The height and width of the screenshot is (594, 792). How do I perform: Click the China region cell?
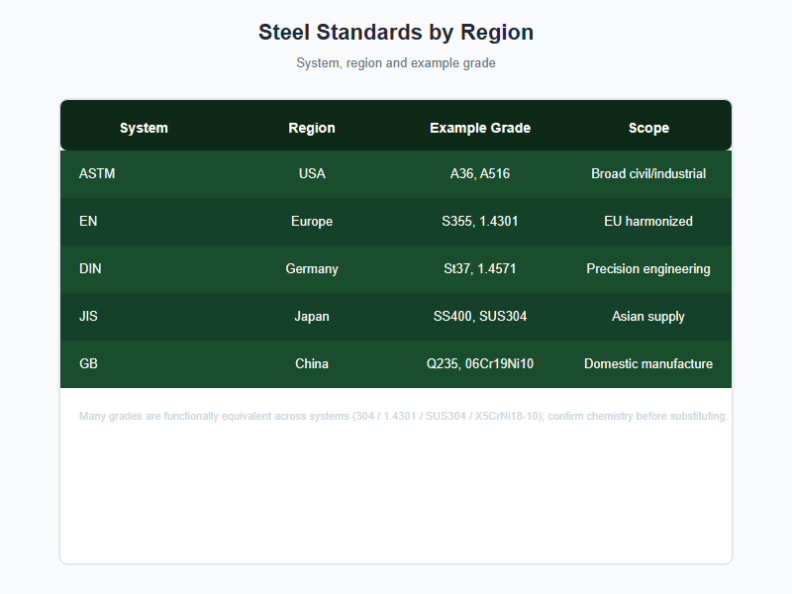312,363
